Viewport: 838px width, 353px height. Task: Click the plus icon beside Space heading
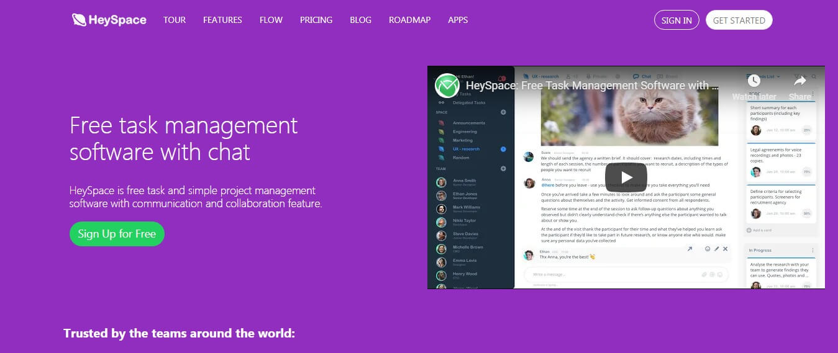click(503, 112)
